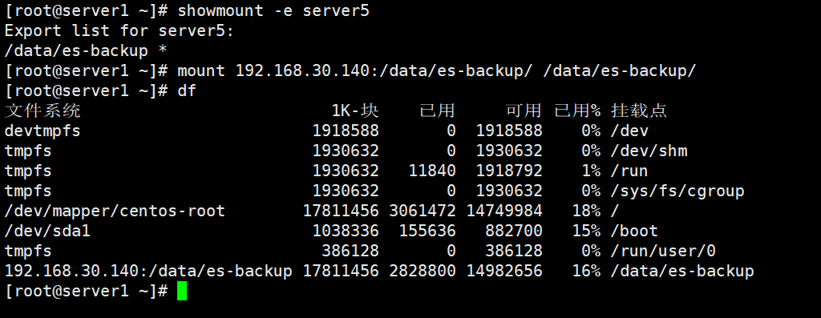Click the '1918792' available value

pyautogui.click(x=509, y=171)
